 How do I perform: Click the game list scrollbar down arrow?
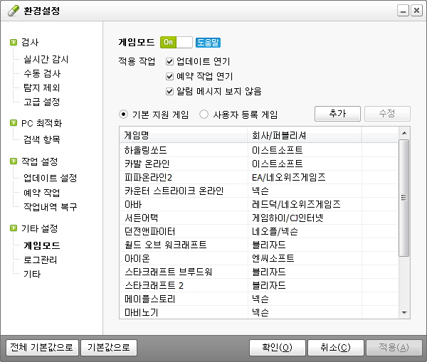click(404, 312)
